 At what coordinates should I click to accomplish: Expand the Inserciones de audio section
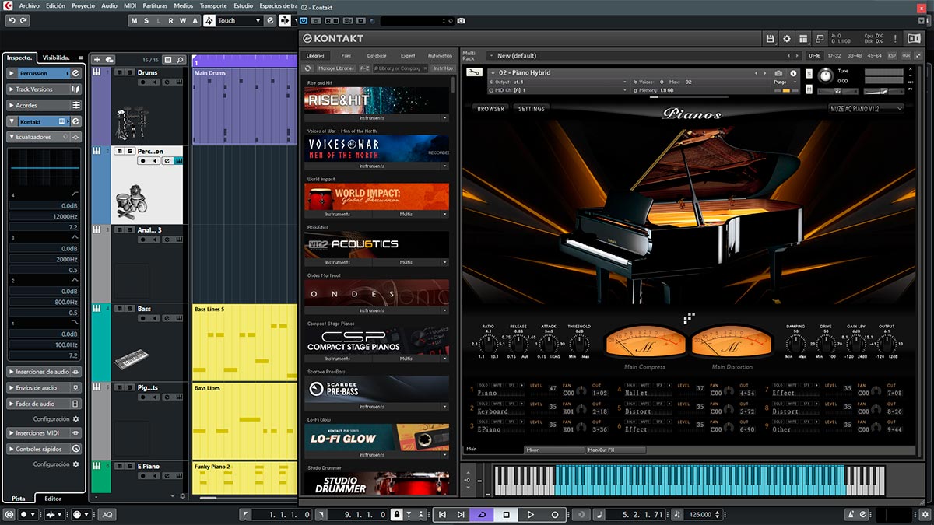tap(44, 372)
